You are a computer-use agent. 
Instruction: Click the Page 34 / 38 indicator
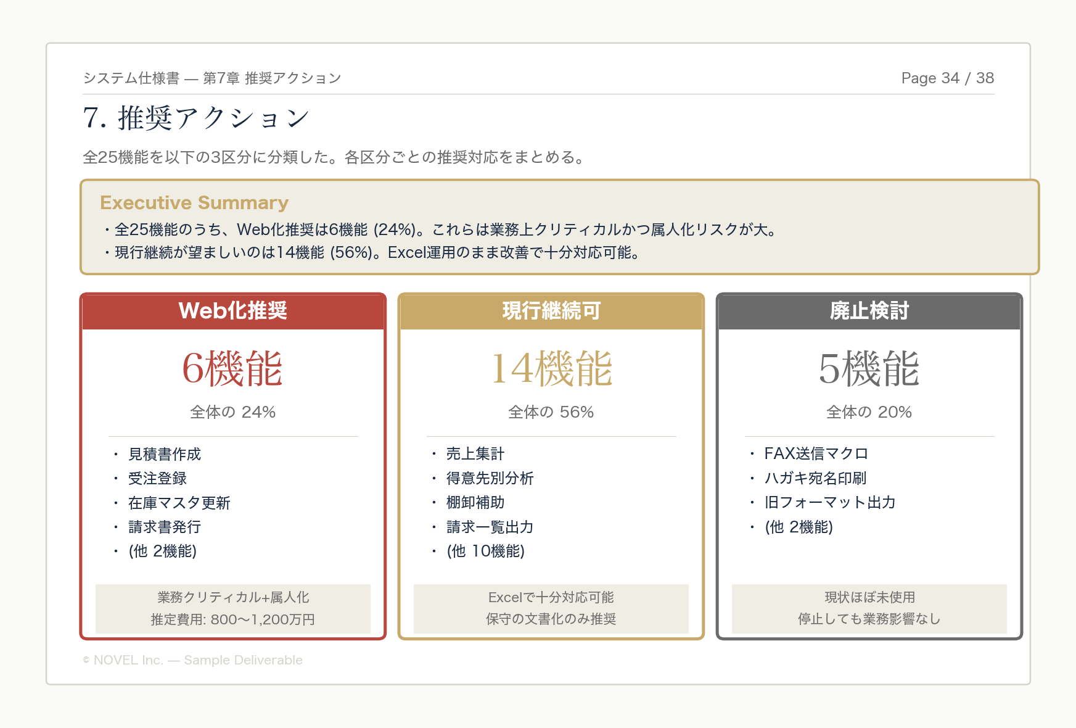click(947, 78)
